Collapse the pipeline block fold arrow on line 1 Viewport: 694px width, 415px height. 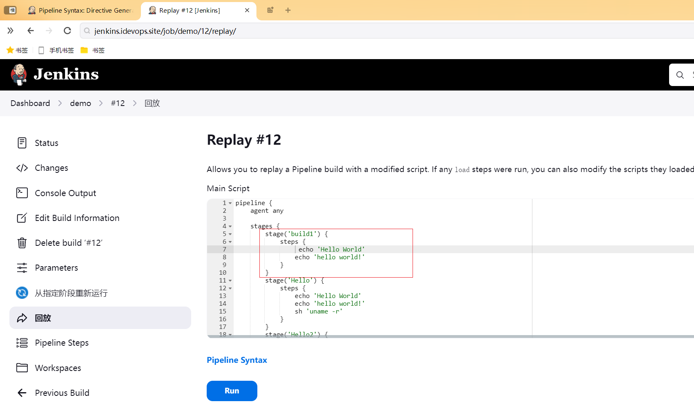[x=230, y=203]
